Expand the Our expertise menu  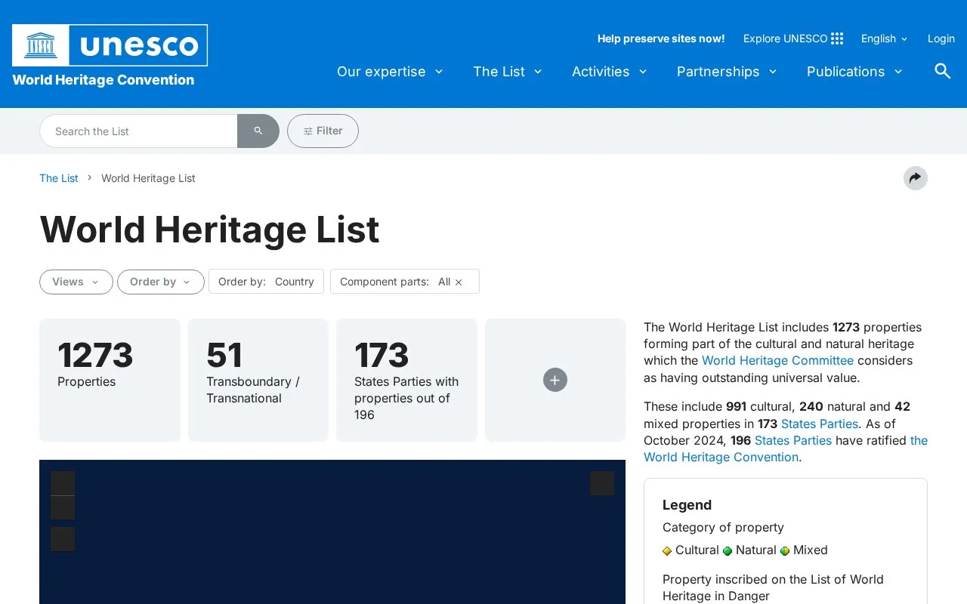[390, 72]
